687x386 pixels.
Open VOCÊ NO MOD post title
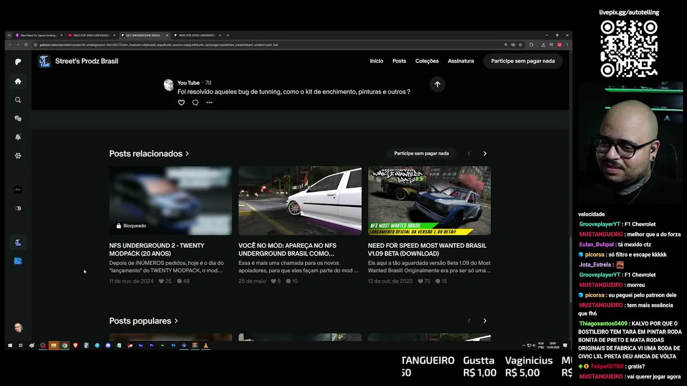click(x=288, y=249)
